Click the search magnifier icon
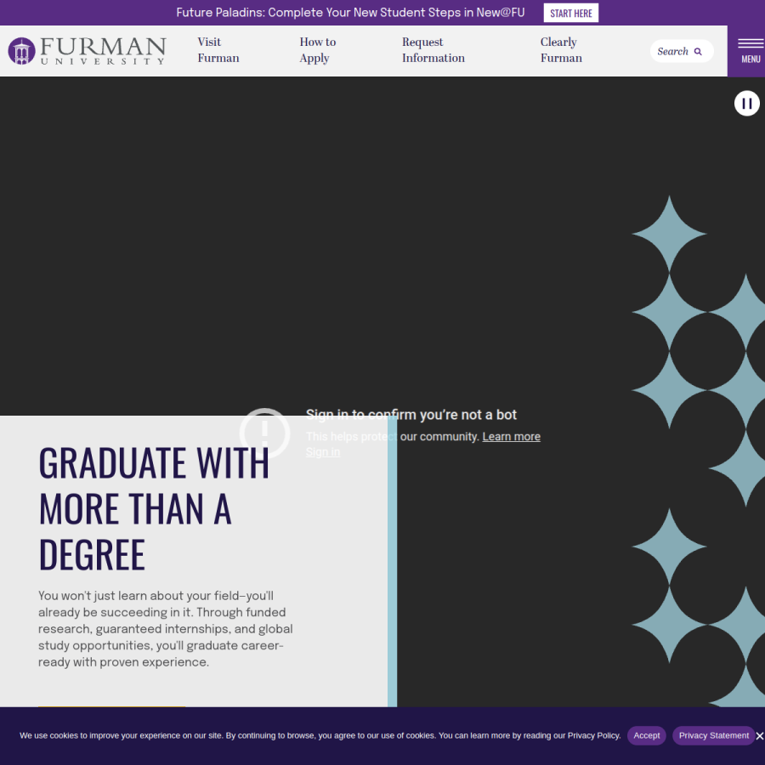 point(698,52)
